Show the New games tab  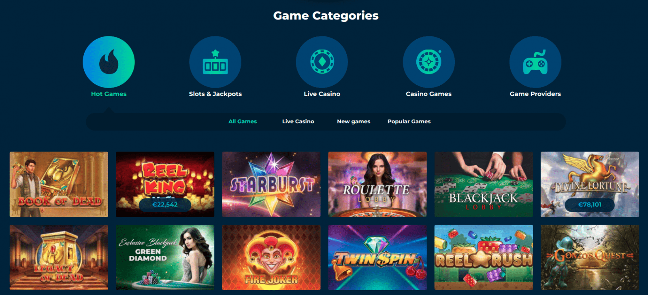pos(354,121)
